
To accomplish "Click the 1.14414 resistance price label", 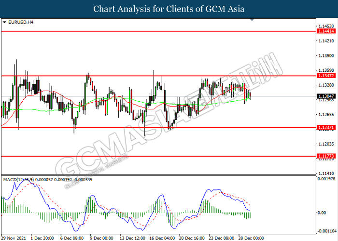I will pyautogui.click(x=326, y=31).
